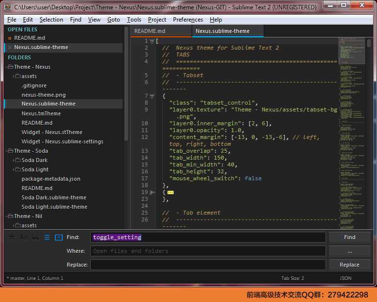Click the folder icon of Theme - Soda
377x302 pixels.
click(x=10, y=151)
